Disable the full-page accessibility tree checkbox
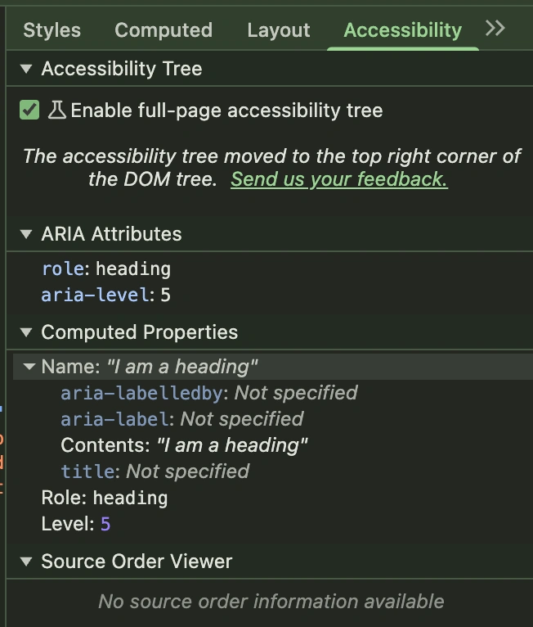The height and width of the screenshot is (627, 533). (x=29, y=111)
